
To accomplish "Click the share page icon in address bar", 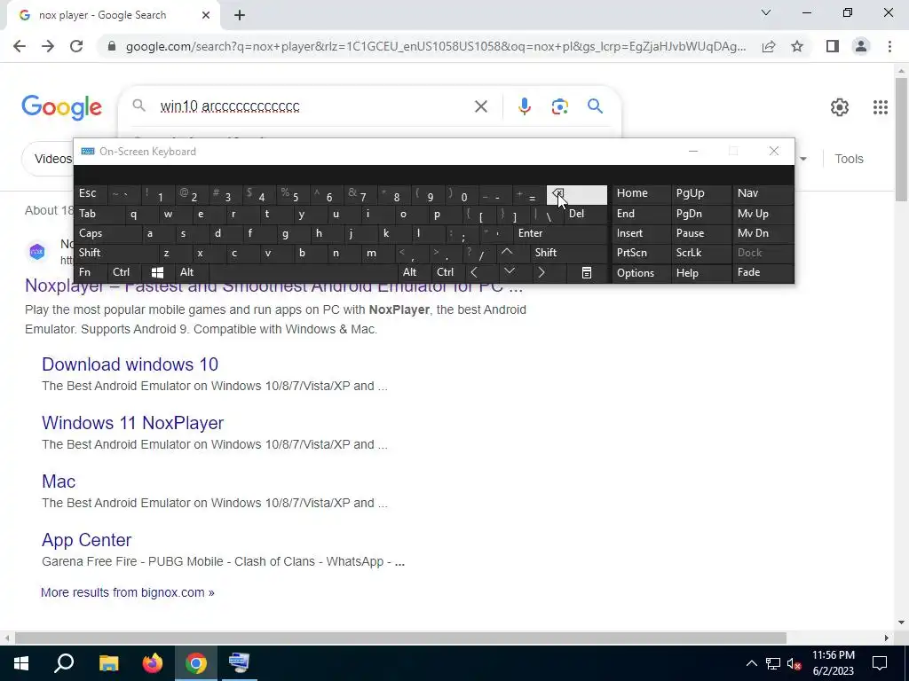I will click(x=769, y=46).
